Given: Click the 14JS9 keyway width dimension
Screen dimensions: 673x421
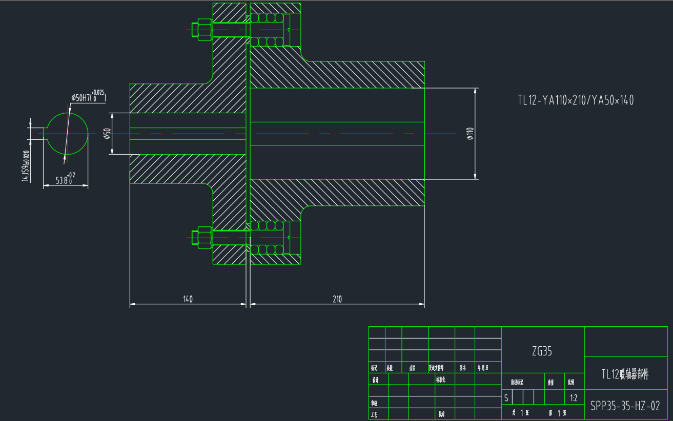Looking at the screenshot, I should (x=25, y=165).
